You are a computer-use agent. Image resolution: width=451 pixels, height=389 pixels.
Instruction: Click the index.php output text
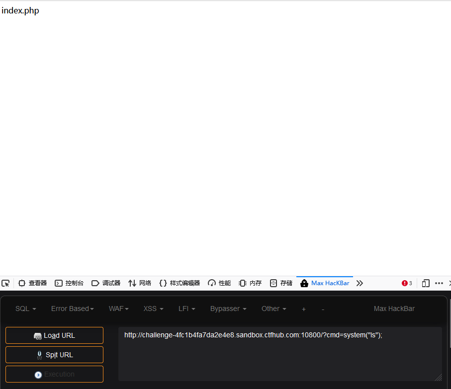[20, 10]
